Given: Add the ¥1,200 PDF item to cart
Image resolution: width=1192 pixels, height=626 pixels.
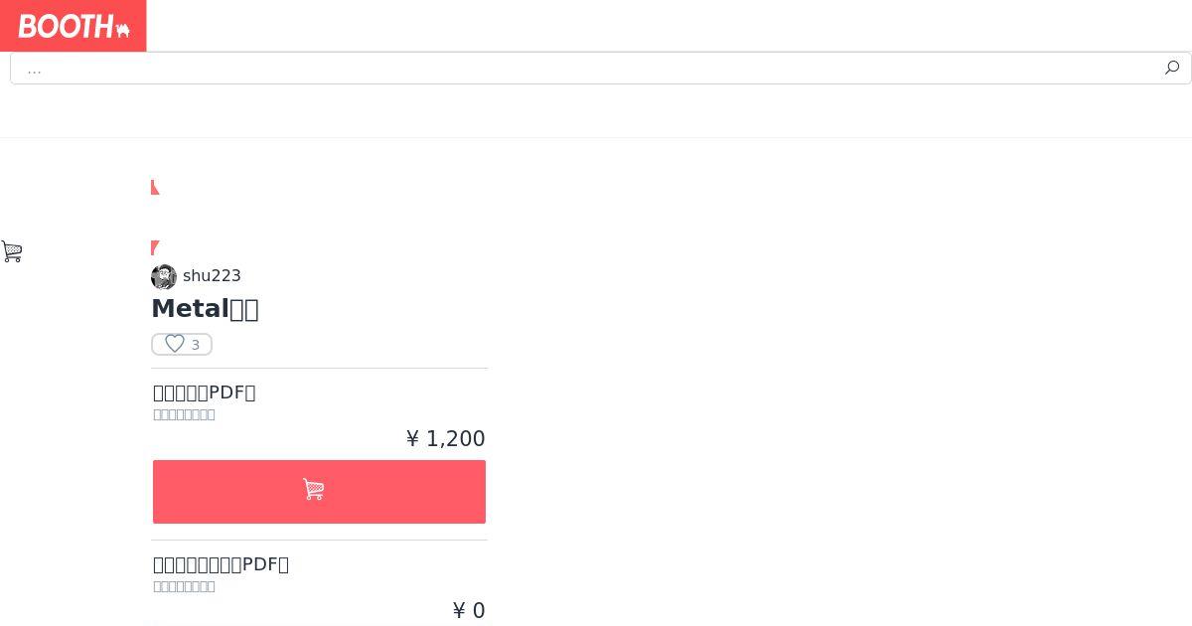Looking at the screenshot, I should pos(319,491).
